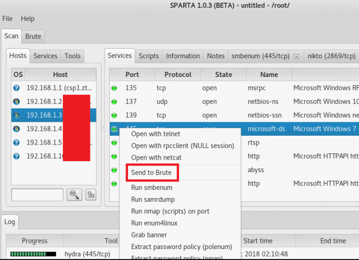
Task: Click the hydra (445/tcp) progress bar
Action: coord(33,254)
